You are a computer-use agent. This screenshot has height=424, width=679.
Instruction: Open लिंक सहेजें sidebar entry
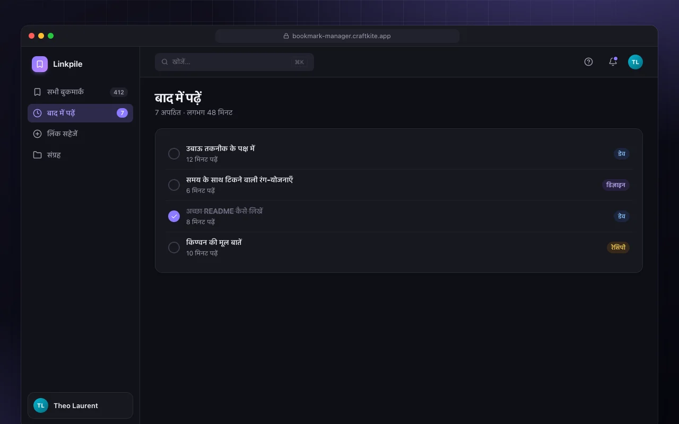[80, 134]
